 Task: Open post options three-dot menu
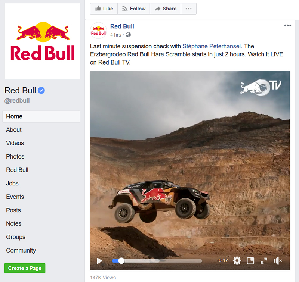[x=287, y=25]
